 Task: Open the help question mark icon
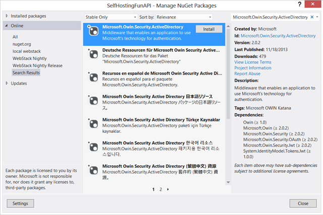click(299, 4)
